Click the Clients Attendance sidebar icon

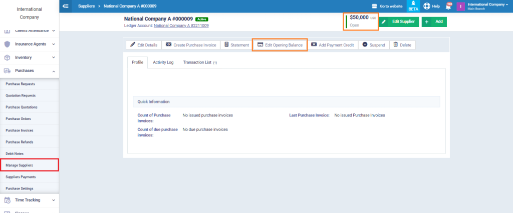(7, 30)
